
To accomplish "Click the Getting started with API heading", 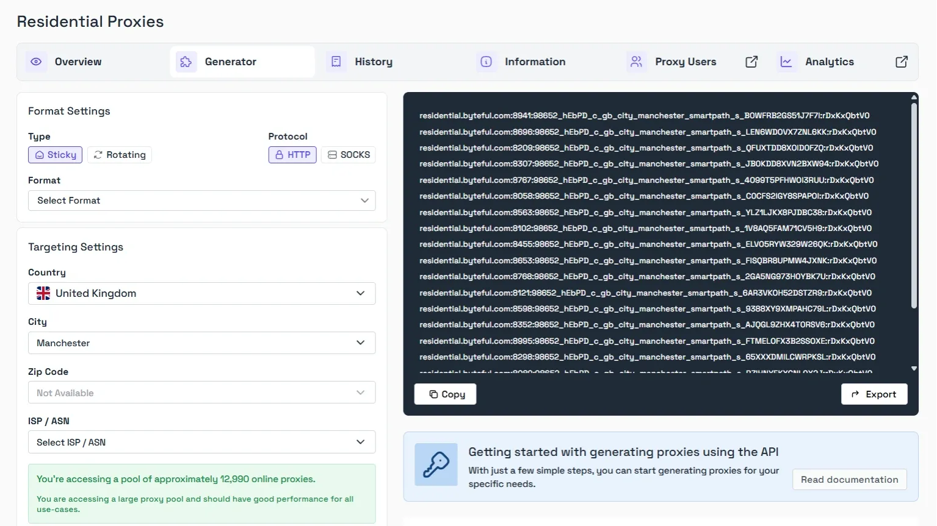I will click(x=623, y=452).
